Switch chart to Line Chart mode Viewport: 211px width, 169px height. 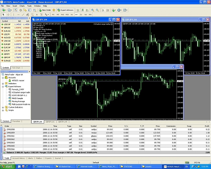[87, 10]
